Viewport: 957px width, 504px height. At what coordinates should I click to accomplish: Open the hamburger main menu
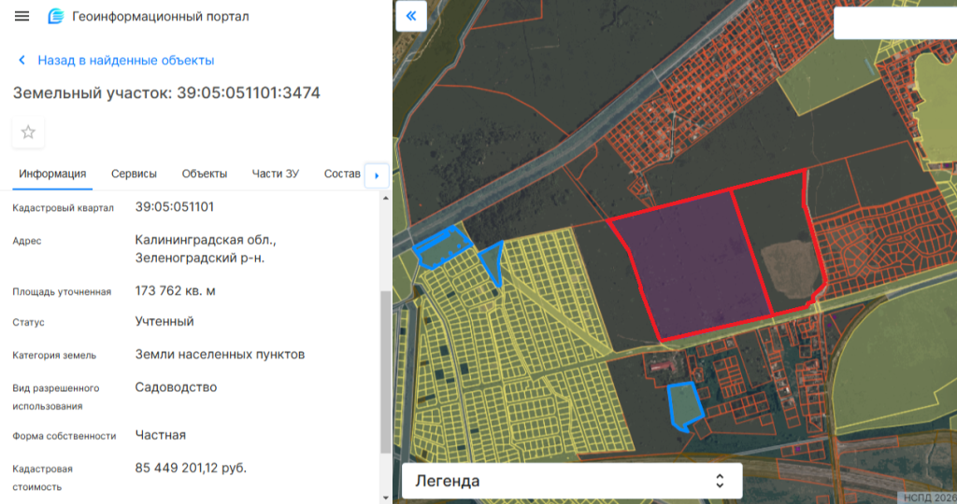click(x=22, y=17)
